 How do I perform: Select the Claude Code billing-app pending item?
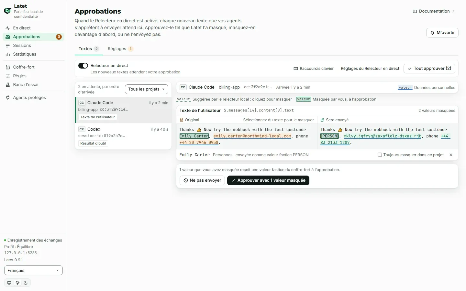(123, 110)
